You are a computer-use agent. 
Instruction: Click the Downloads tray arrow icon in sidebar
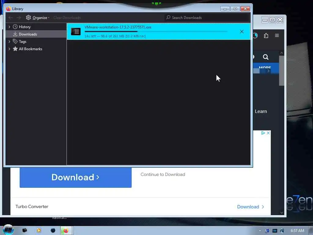pos(15,34)
